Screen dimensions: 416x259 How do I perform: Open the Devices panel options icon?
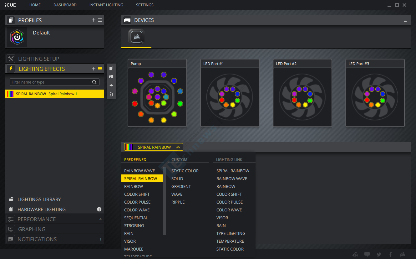(x=406, y=20)
